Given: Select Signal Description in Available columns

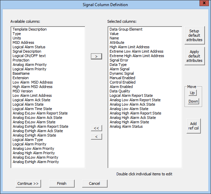Looking at the screenshot, I should coord(27,51).
